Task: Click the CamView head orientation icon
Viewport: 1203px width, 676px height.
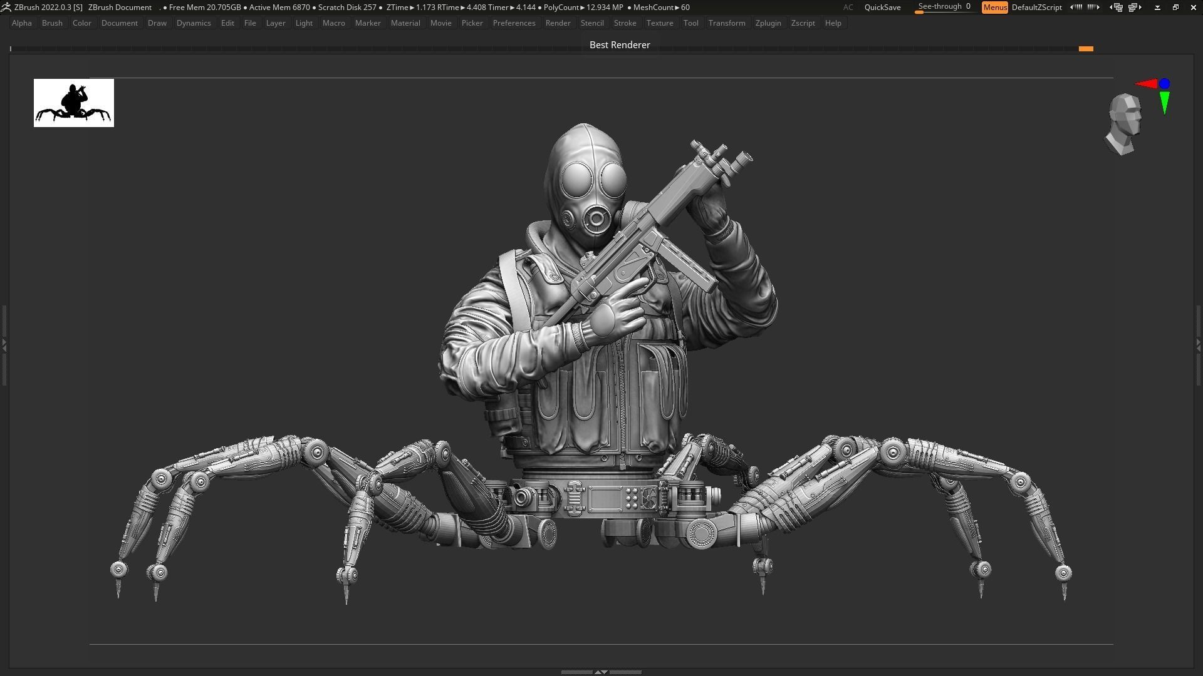Action: coord(1123,124)
